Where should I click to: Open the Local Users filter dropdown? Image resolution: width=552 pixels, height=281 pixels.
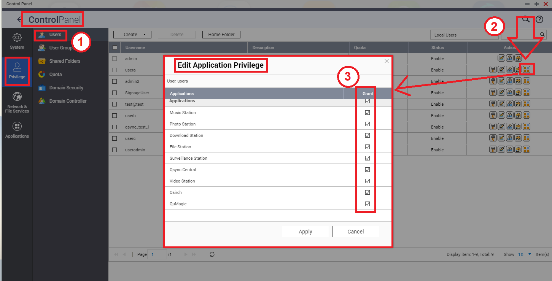pos(465,34)
